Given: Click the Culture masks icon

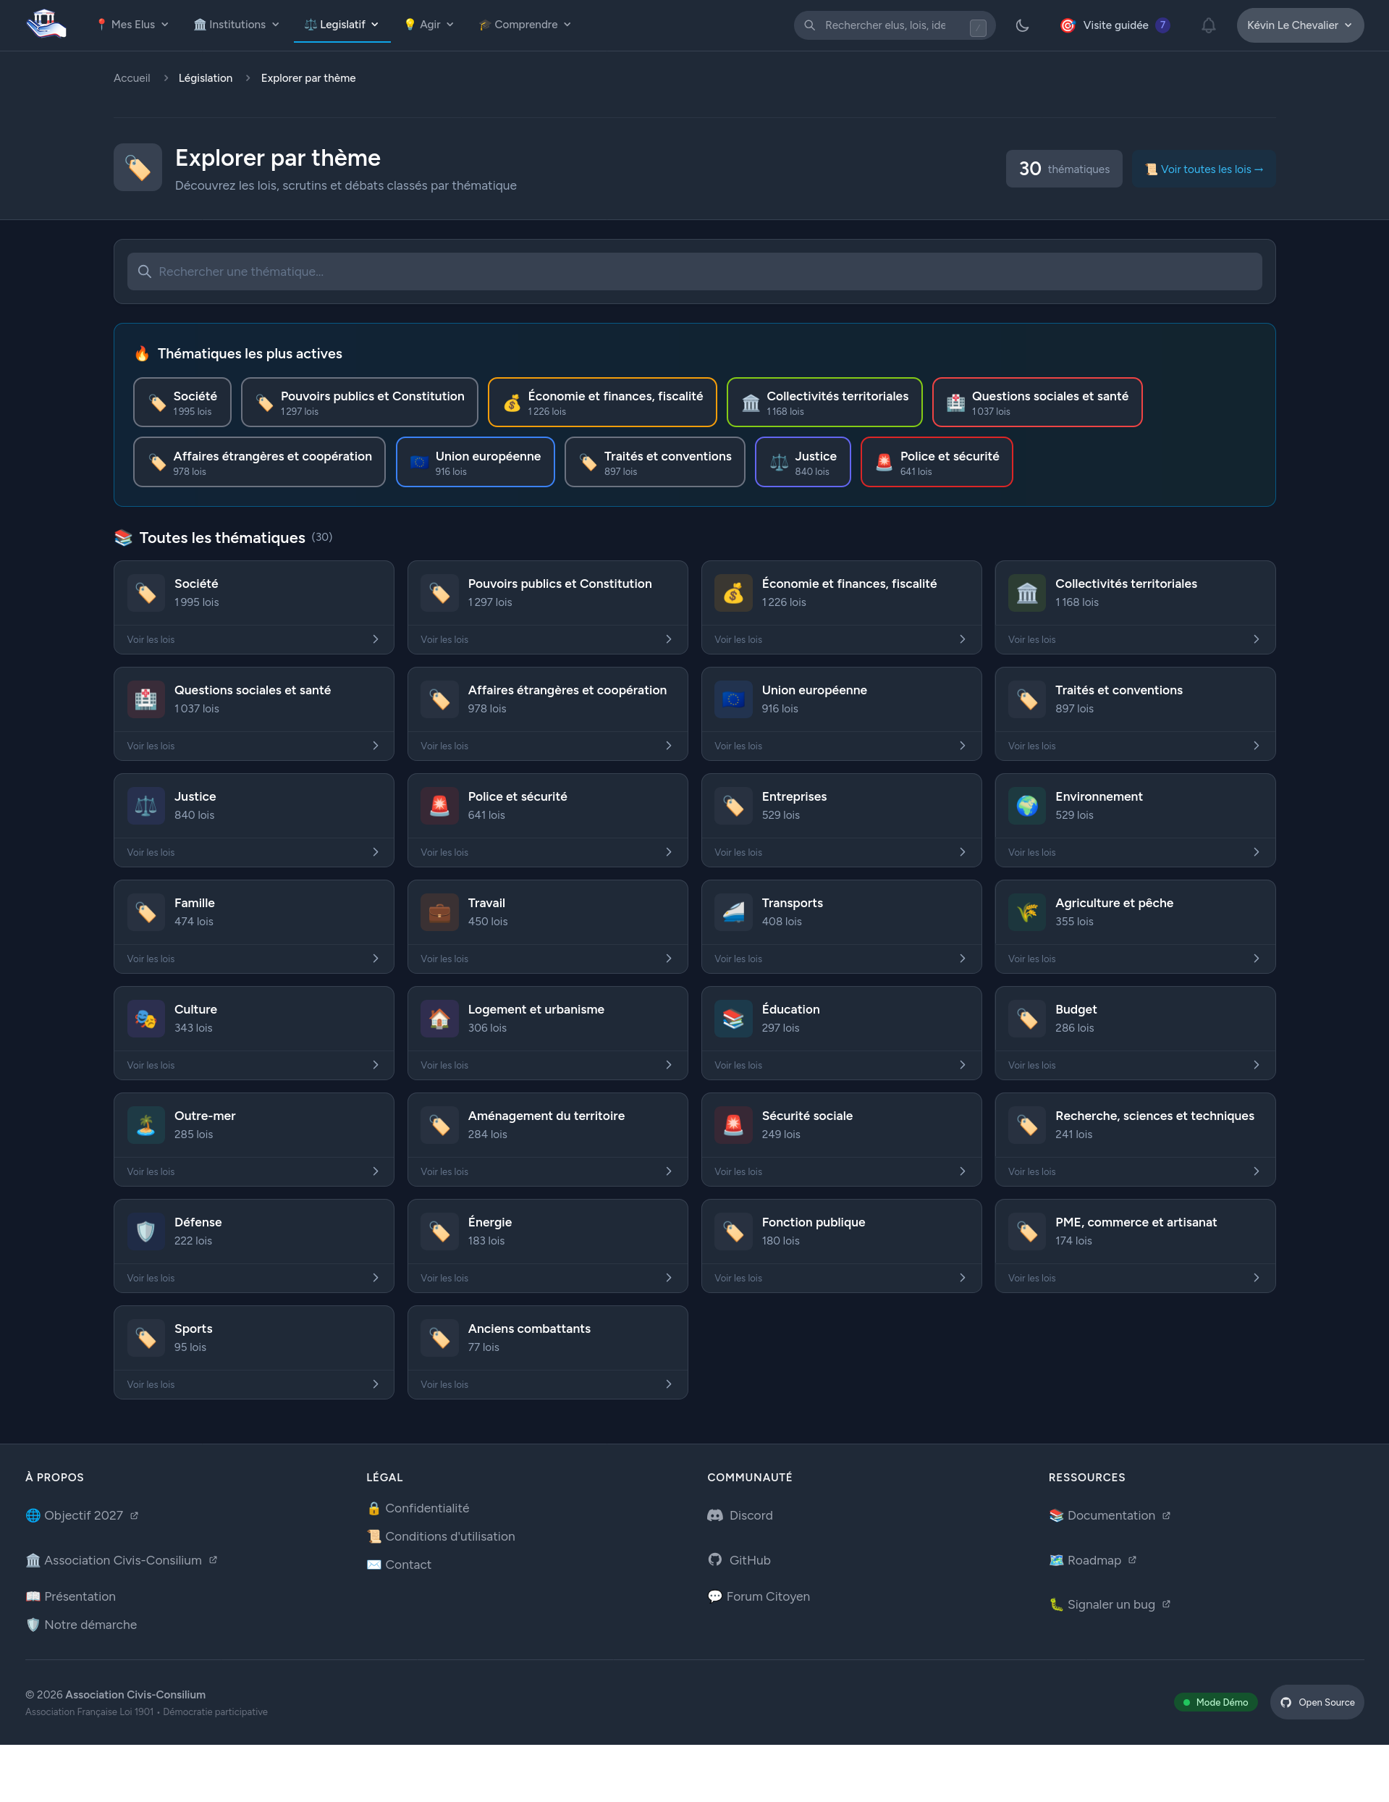Looking at the screenshot, I should [x=146, y=1019].
